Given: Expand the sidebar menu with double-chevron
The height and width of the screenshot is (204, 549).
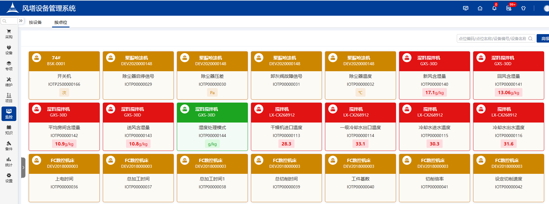Looking at the screenshot, I should click(21, 21).
